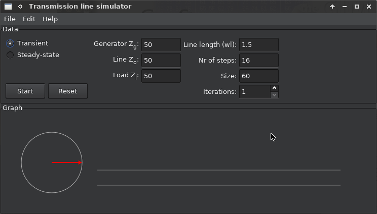Focus the Line Zo input field

pyautogui.click(x=161, y=61)
